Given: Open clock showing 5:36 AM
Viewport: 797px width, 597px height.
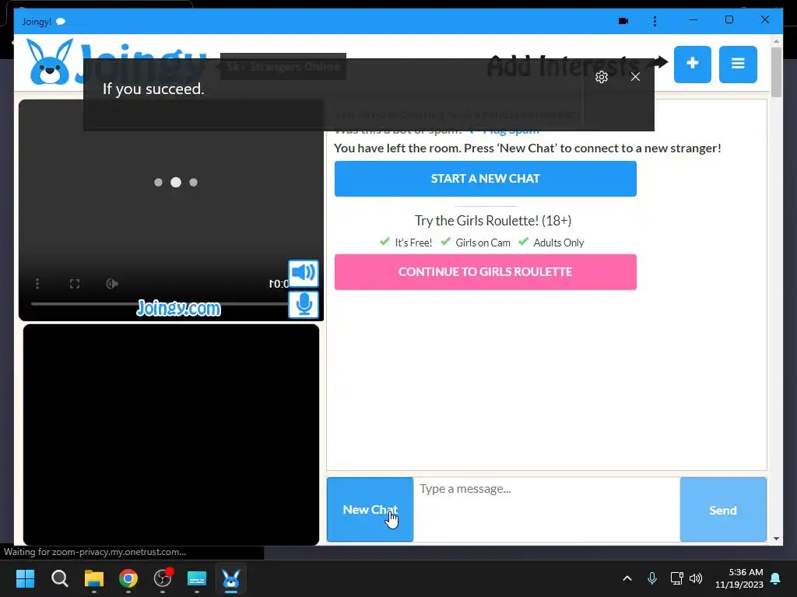Looking at the screenshot, I should tap(739, 578).
